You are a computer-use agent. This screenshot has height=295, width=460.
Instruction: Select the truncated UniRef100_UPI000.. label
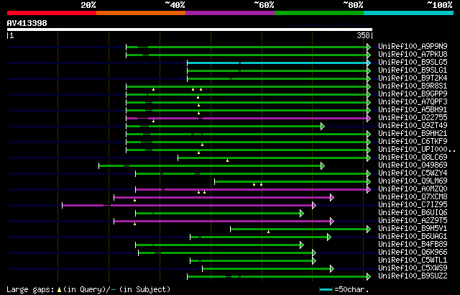point(417,150)
